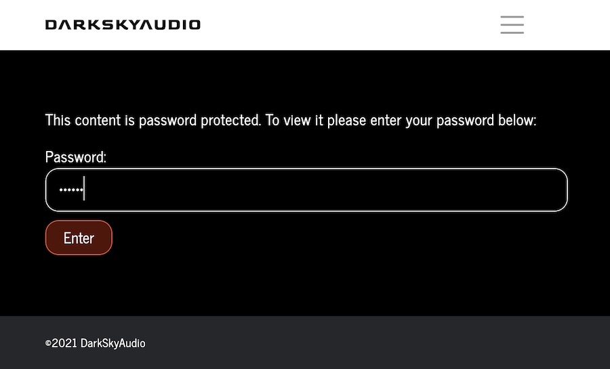The width and height of the screenshot is (610, 369).
Task: Submit password with the Enter button
Action: pyautogui.click(x=79, y=238)
